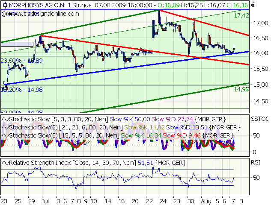
Task: Click {MOR GER} on the RSI row
Action: [x=170, y=163]
